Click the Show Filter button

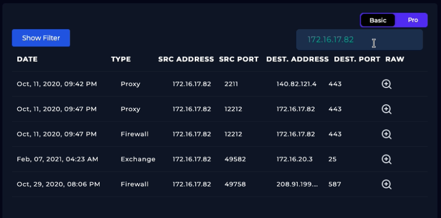pyautogui.click(x=41, y=38)
